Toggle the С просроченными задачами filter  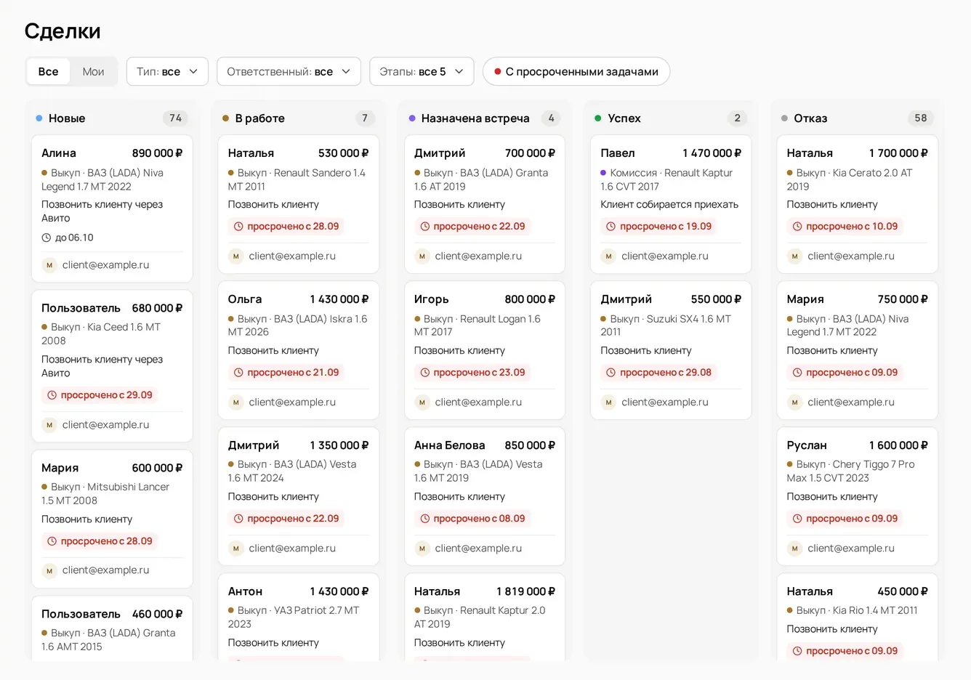(x=576, y=71)
